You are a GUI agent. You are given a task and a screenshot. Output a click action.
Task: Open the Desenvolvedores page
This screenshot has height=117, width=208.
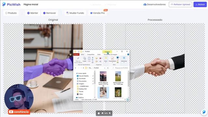[x=155, y=4]
